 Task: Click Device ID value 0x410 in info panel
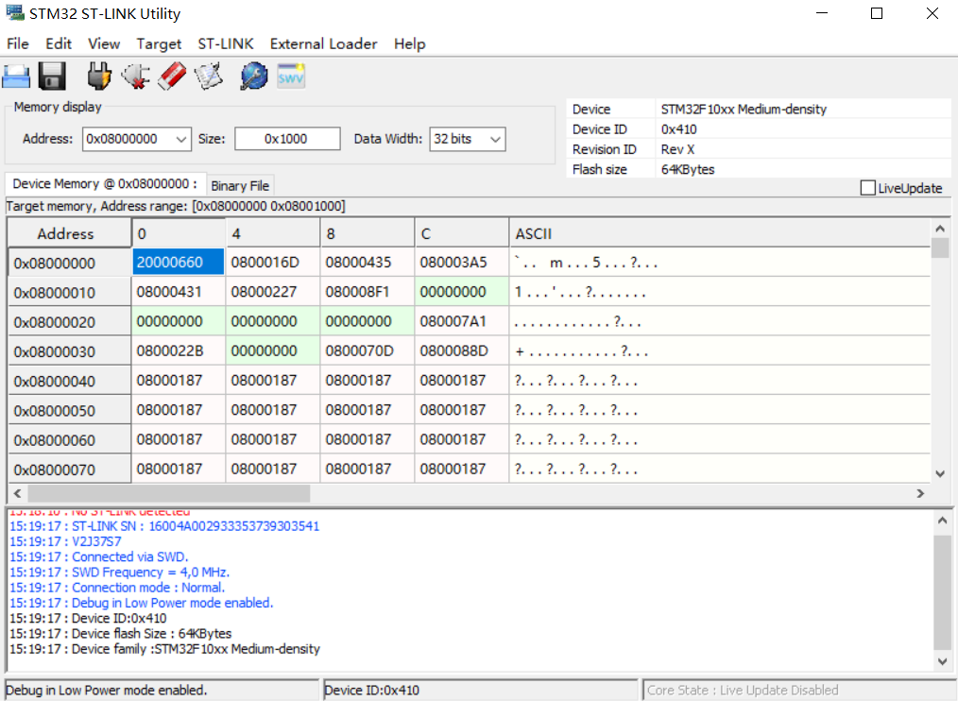click(x=678, y=128)
